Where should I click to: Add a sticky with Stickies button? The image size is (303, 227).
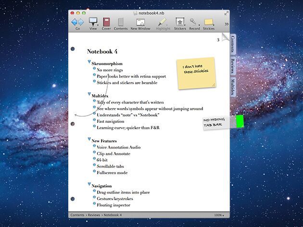tap(209, 22)
